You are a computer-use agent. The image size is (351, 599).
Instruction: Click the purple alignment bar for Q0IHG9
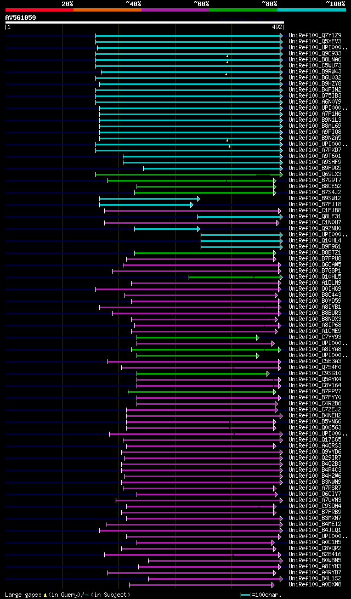[x=188, y=289]
